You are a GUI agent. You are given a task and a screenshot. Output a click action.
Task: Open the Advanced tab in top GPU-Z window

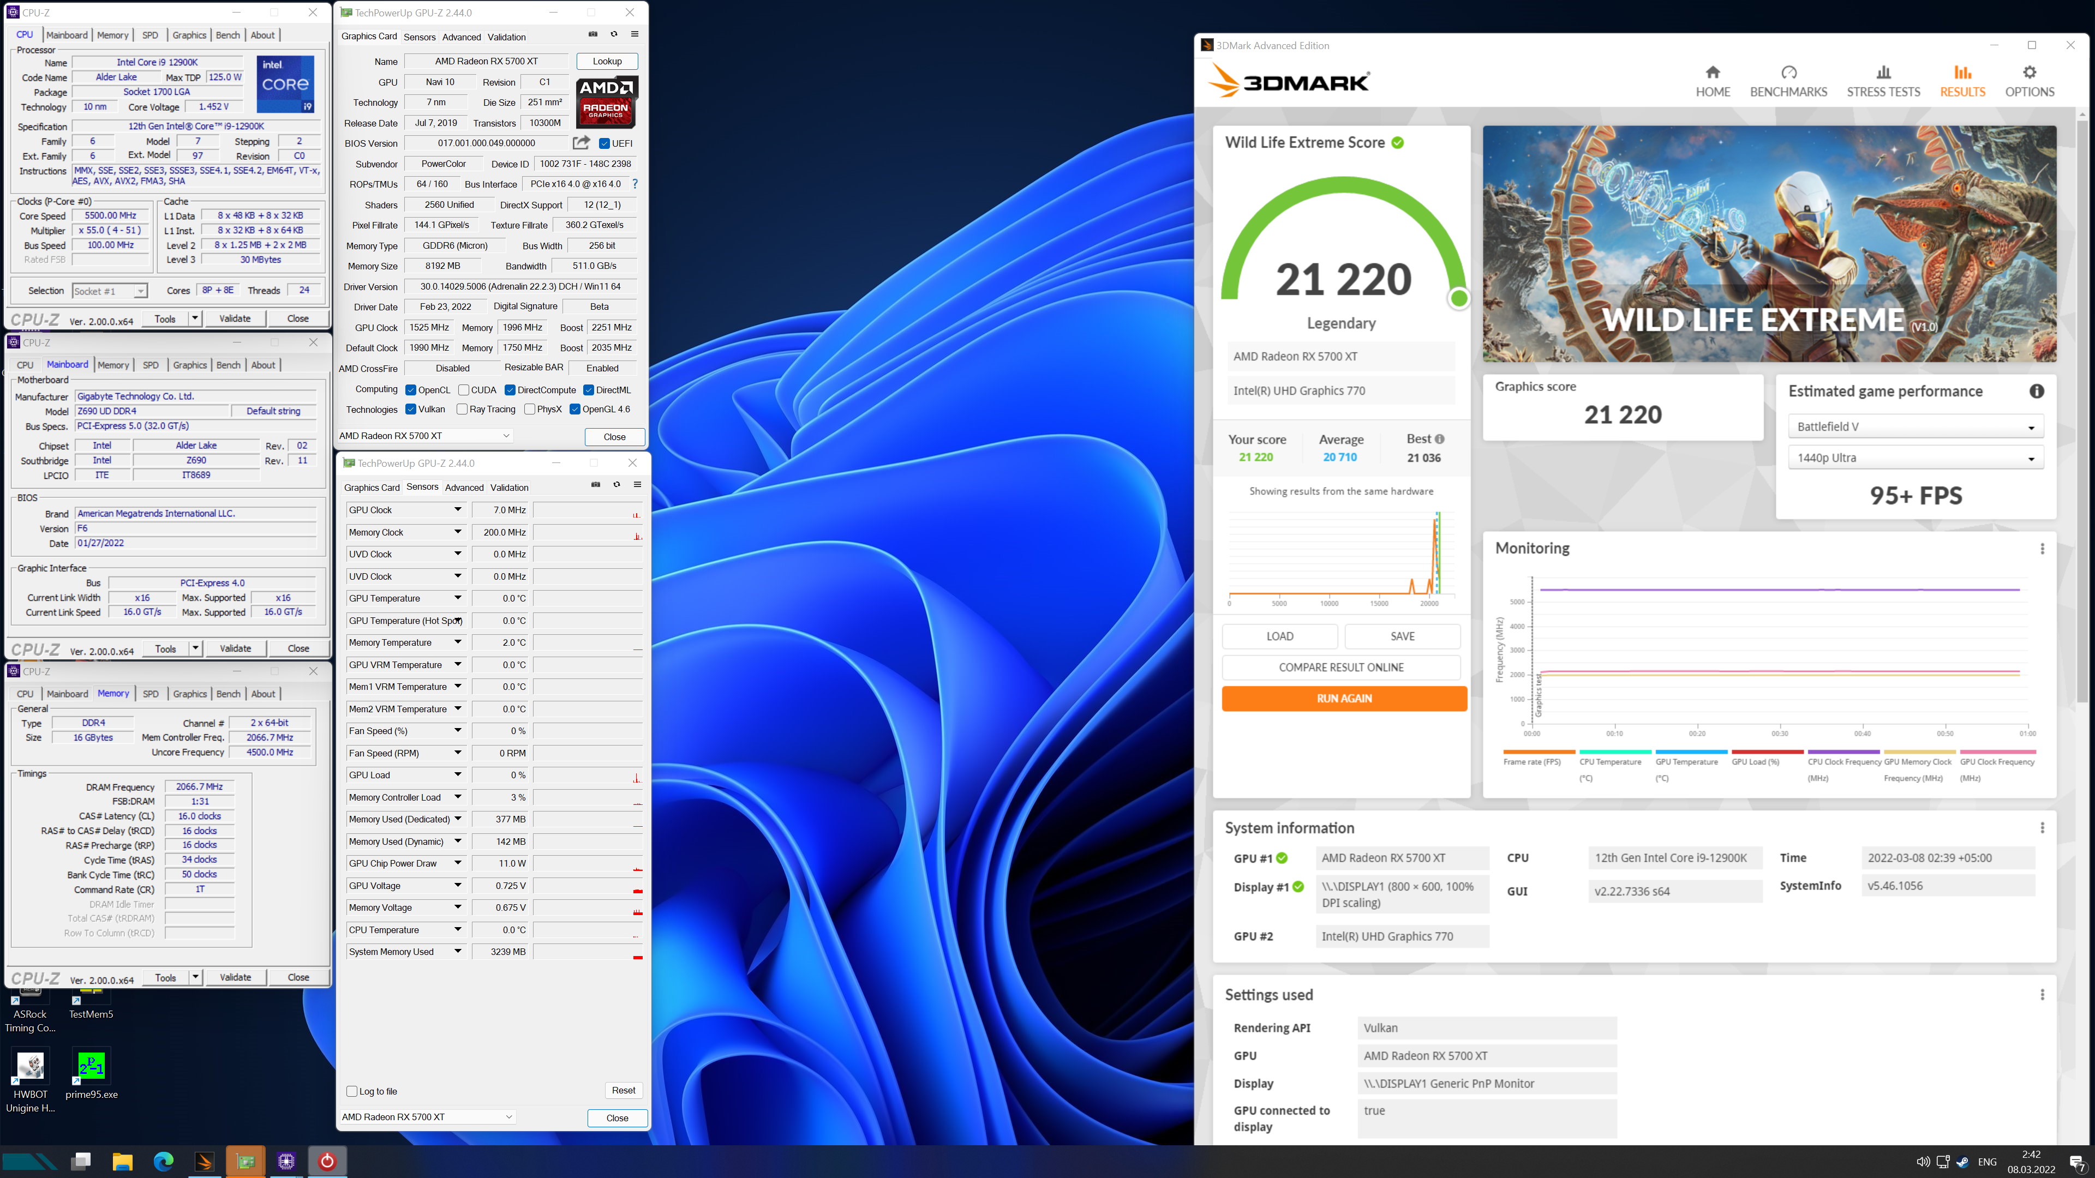click(462, 37)
